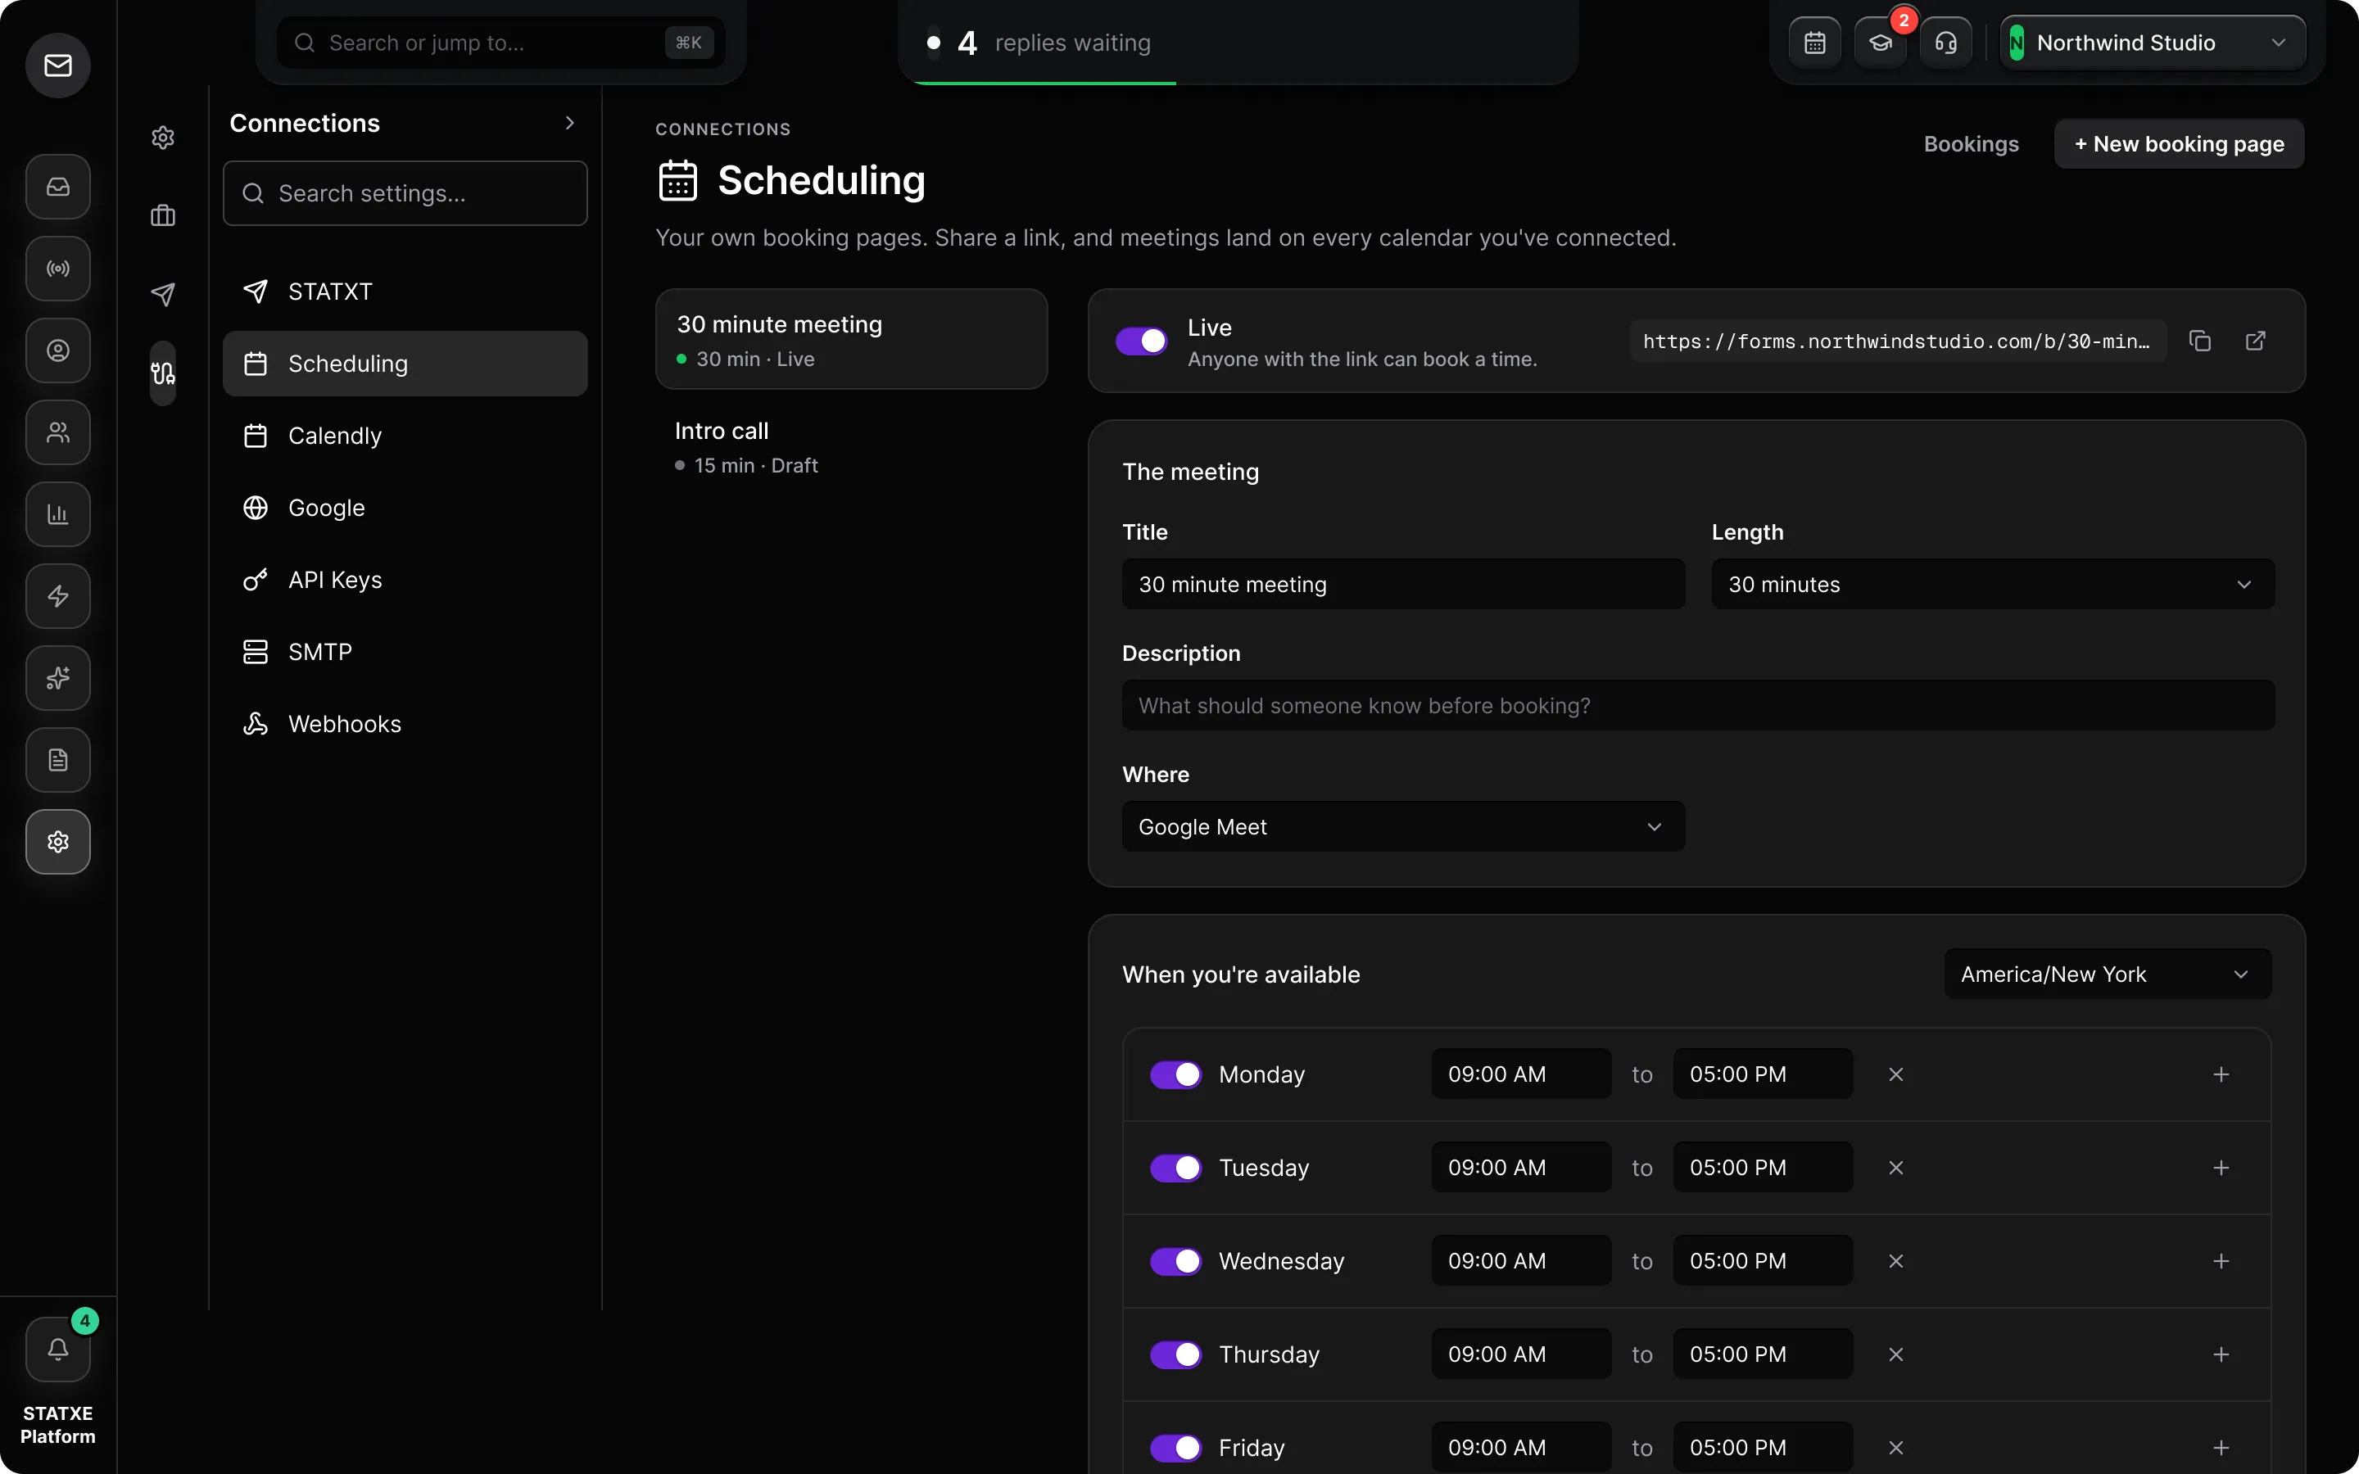Click the calendar icon in top bar
Screen dimensions: 2359x1474
1814,43
